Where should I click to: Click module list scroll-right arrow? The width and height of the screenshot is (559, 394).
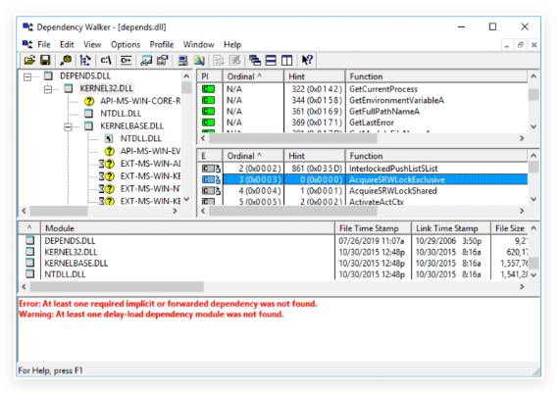[522, 286]
